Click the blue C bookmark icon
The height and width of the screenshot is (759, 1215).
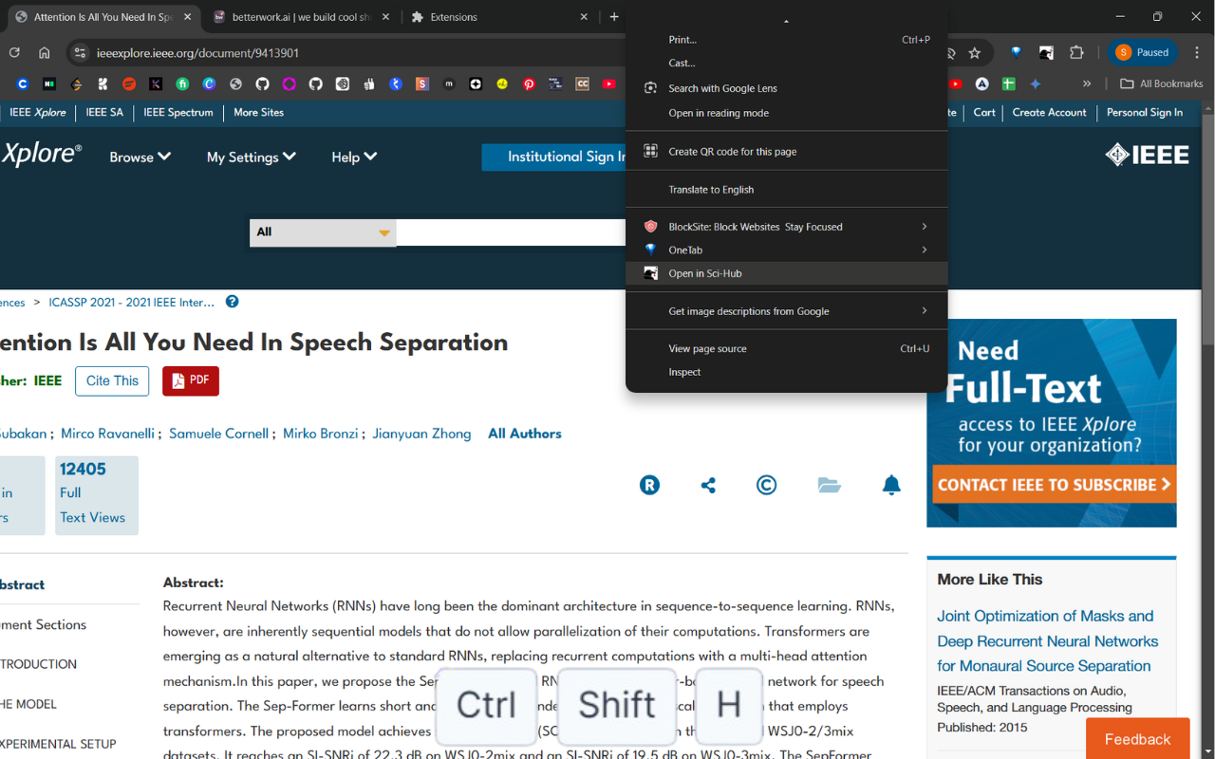point(23,84)
